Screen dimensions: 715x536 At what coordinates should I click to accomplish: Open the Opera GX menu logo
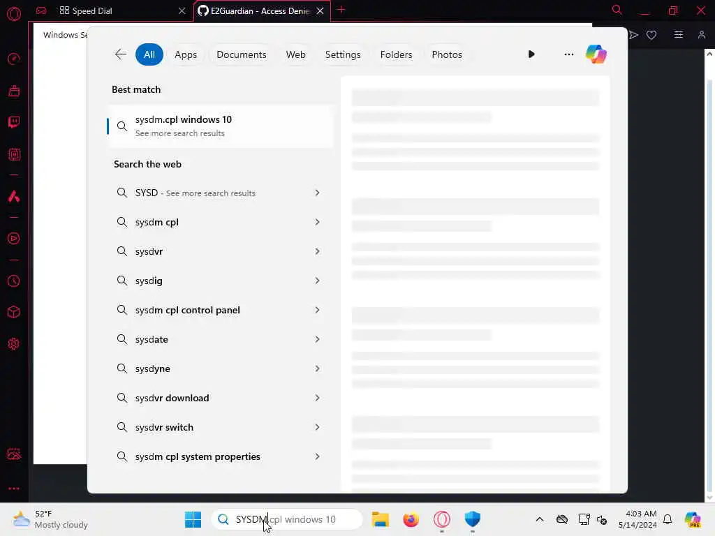pyautogui.click(x=14, y=14)
